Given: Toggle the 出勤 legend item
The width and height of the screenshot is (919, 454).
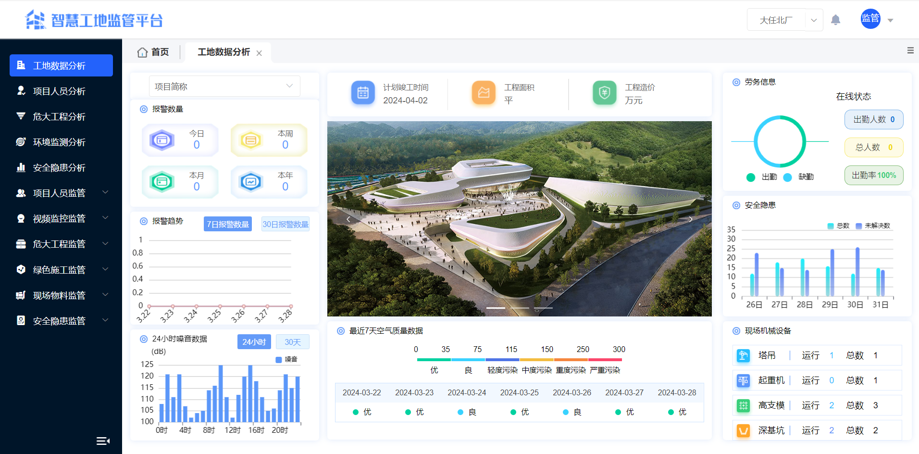Looking at the screenshot, I should pos(762,177).
